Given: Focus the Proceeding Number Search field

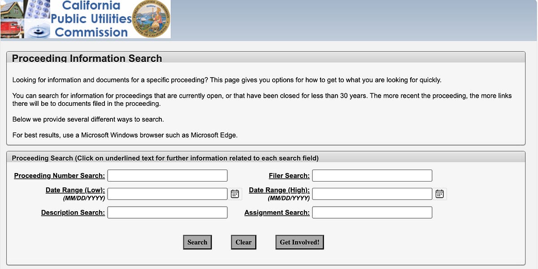Looking at the screenshot, I should point(168,175).
